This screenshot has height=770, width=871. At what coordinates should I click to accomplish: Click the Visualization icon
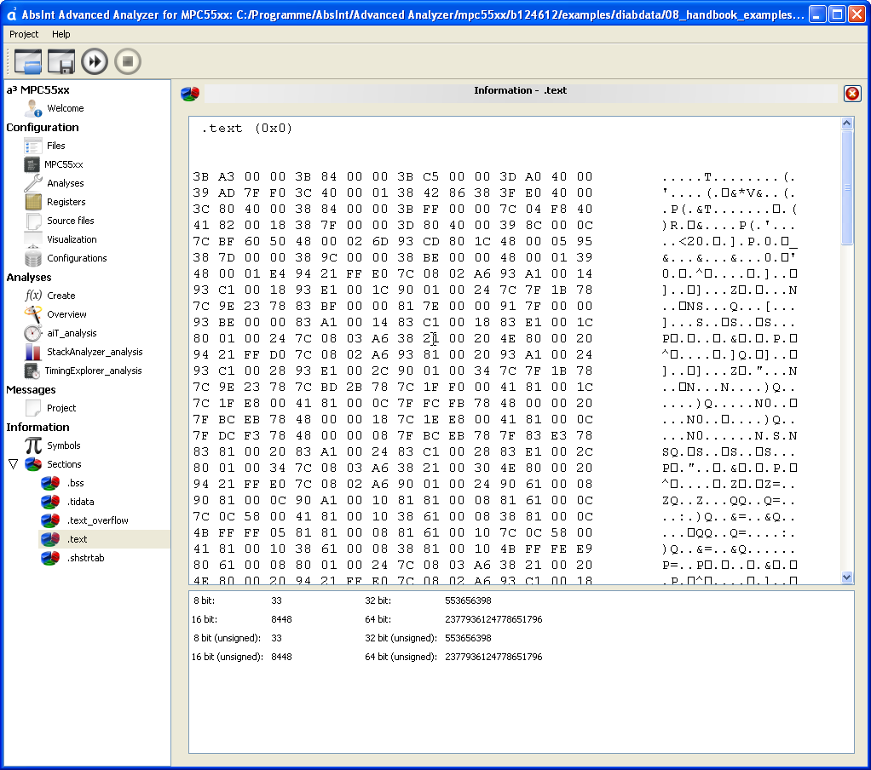33,239
